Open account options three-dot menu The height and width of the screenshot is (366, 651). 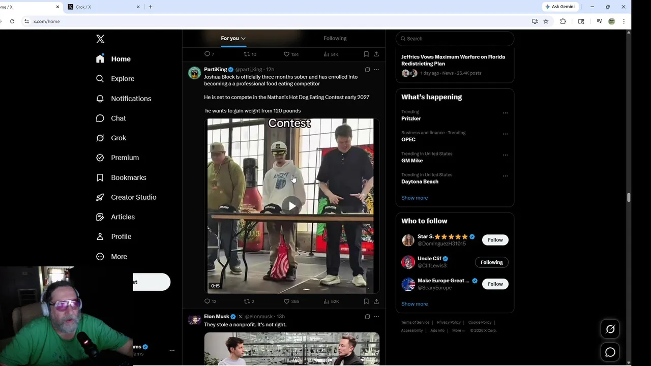pyautogui.click(x=172, y=350)
